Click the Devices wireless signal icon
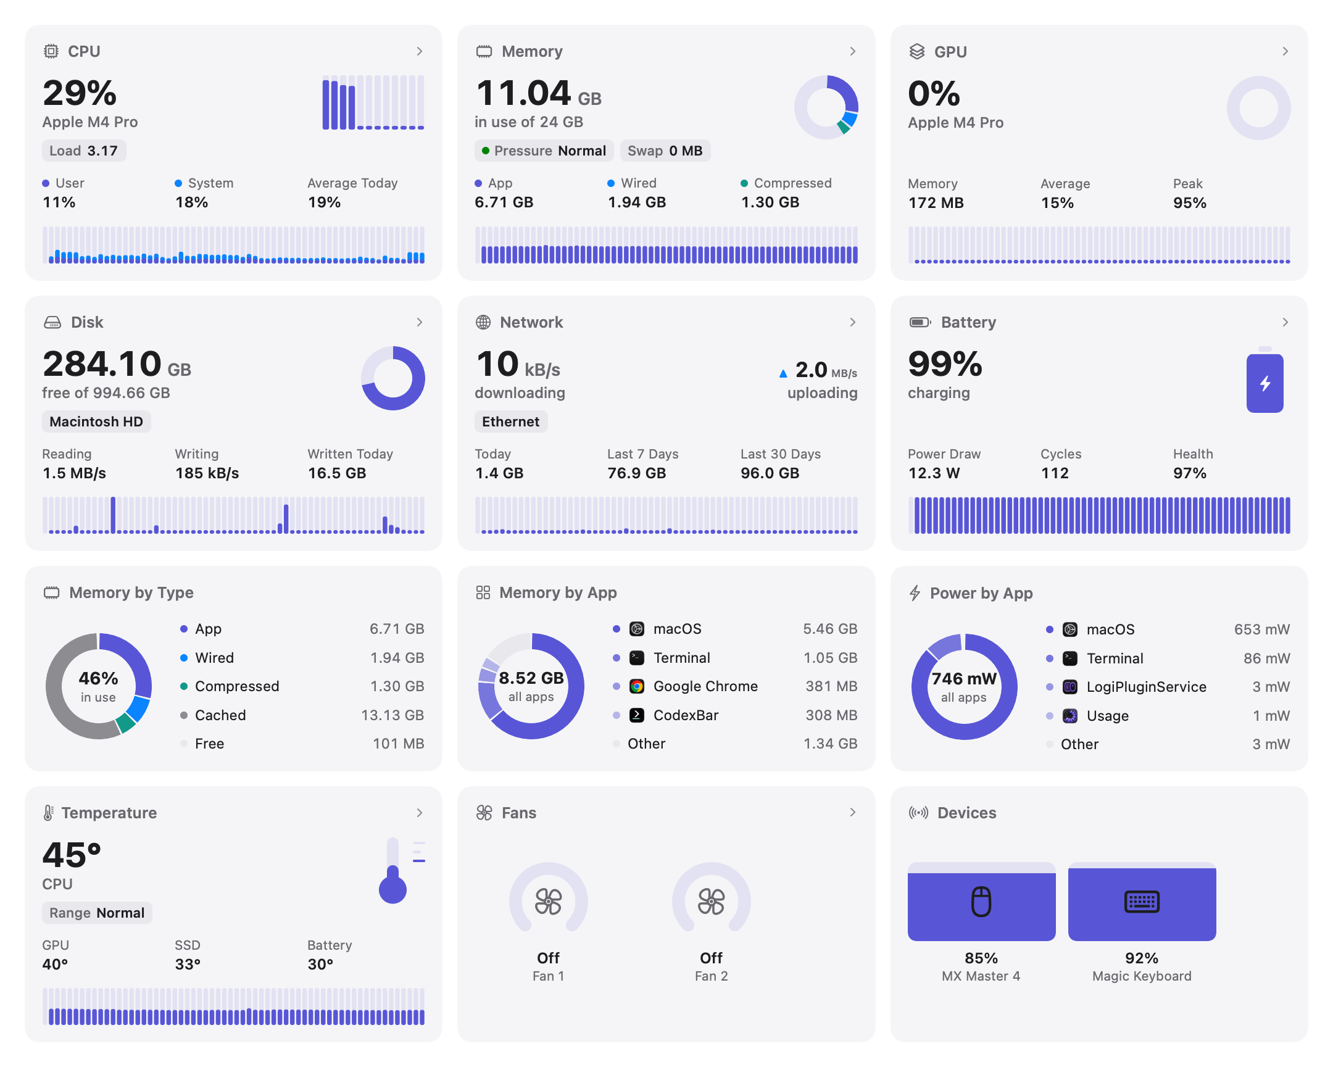1333x1067 pixels. point(918,813)
